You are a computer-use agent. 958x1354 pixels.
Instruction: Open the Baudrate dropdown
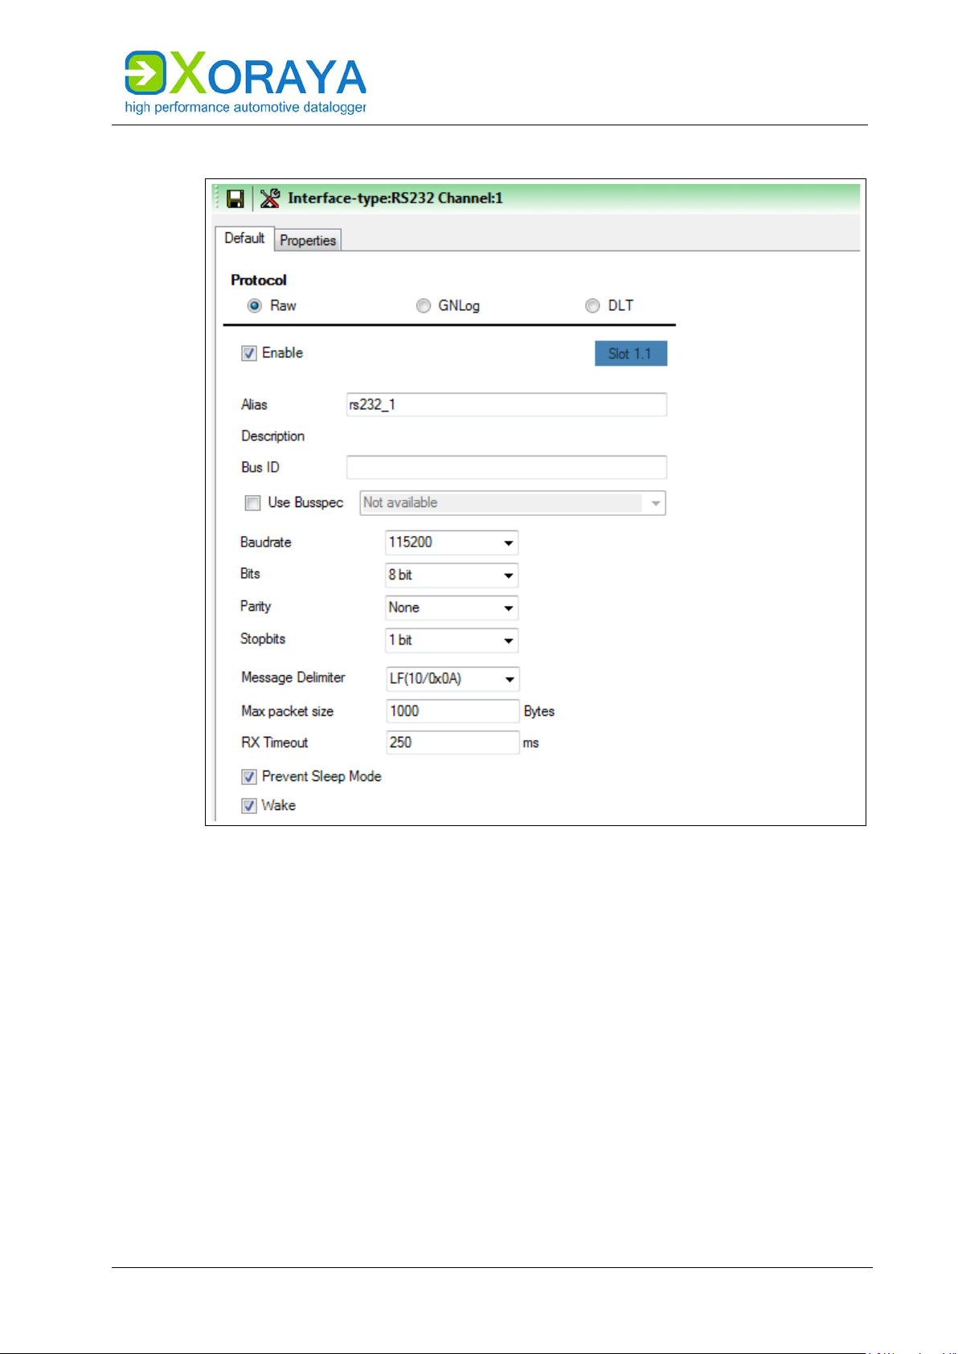pyautogui.click(x=452, y=543)
